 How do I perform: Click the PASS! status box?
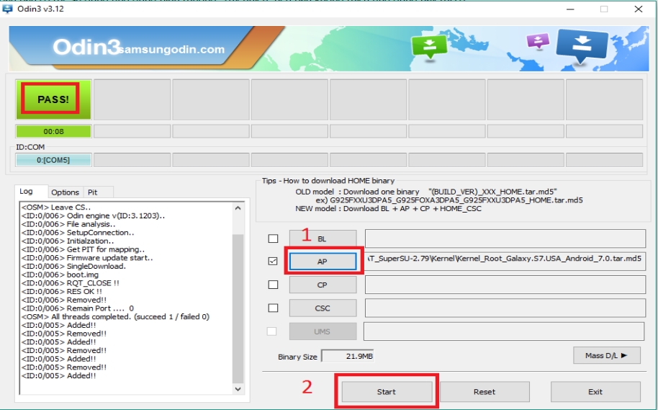click(53, 99)
